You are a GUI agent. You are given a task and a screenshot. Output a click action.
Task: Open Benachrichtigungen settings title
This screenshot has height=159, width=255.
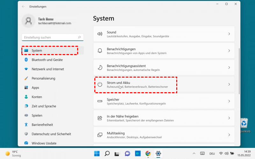coord(121,49)
